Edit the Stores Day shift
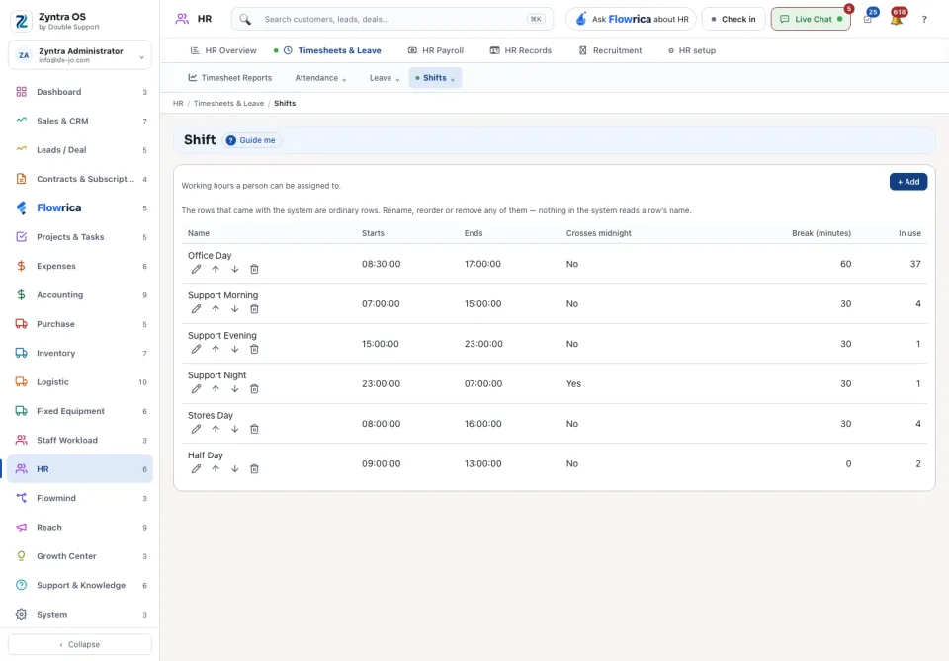This screenshot has height=661, width=949. (x=196, y=429)
